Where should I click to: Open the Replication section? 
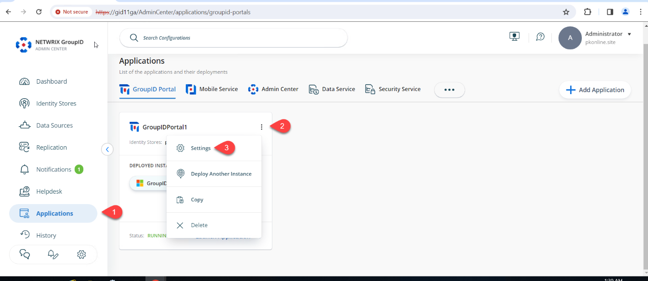point(50,147)
